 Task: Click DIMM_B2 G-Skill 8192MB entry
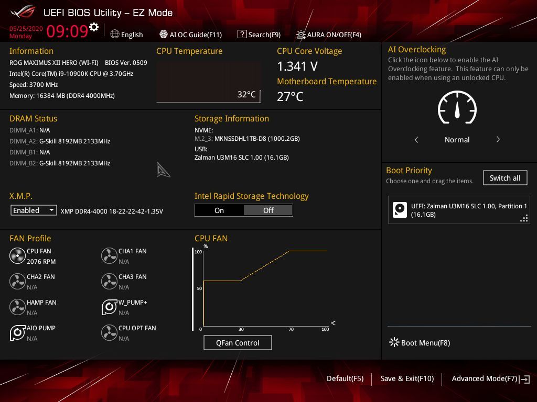tap(60, 163)
